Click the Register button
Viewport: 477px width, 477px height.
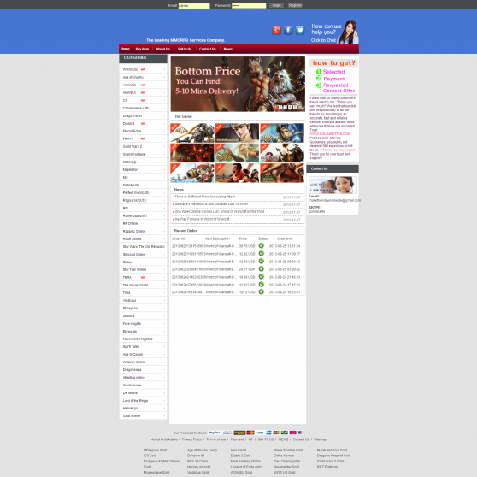(295, 5)
